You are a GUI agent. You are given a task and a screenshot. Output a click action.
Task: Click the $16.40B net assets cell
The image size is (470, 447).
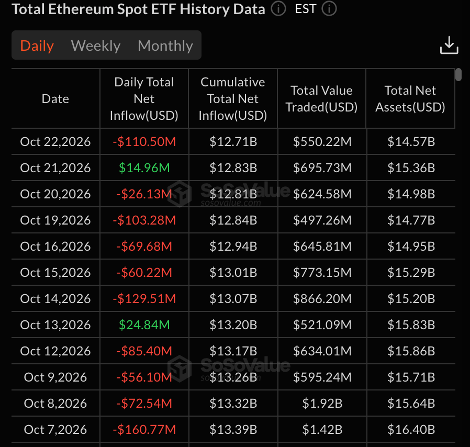tap(411, 429)
